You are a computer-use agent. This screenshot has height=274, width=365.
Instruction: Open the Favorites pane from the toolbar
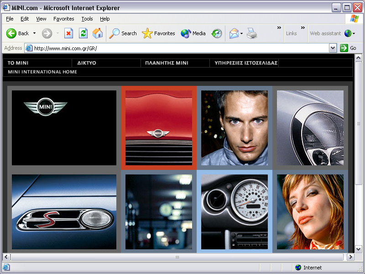click(x=158, y=33)
